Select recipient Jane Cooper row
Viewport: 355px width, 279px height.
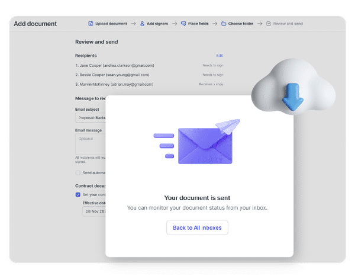tap(114, 65)
